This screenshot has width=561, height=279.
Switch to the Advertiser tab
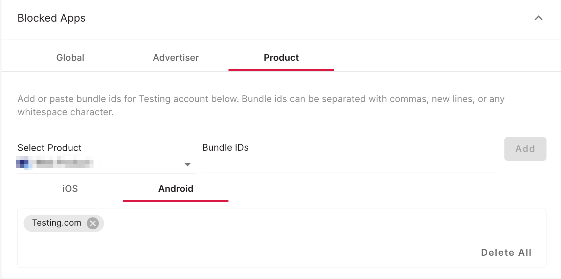tap(176, 58)
